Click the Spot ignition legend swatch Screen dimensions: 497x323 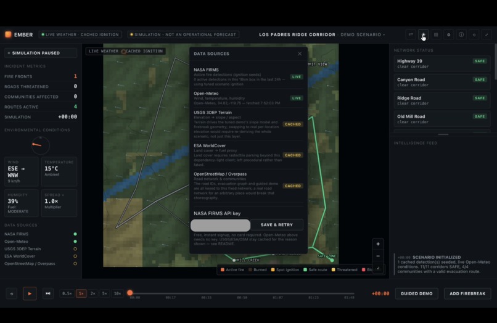click(x=273, y=270)
